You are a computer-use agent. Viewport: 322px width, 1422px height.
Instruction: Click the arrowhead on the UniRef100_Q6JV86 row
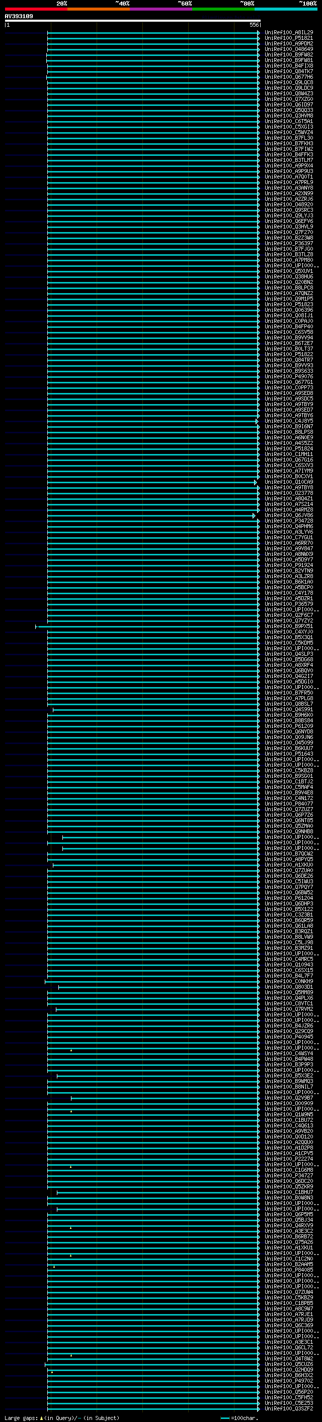tap(254, 515)
